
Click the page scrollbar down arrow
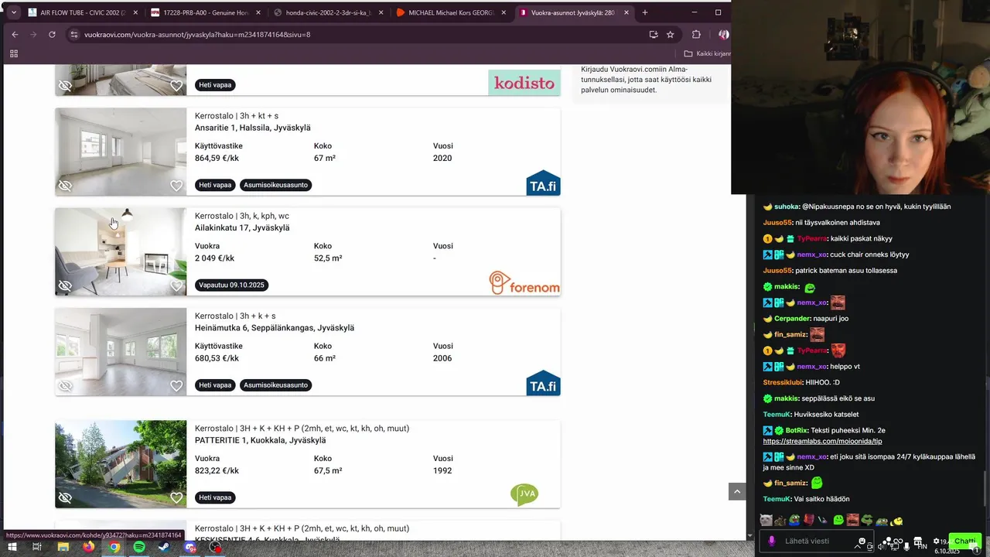[749, 535]
